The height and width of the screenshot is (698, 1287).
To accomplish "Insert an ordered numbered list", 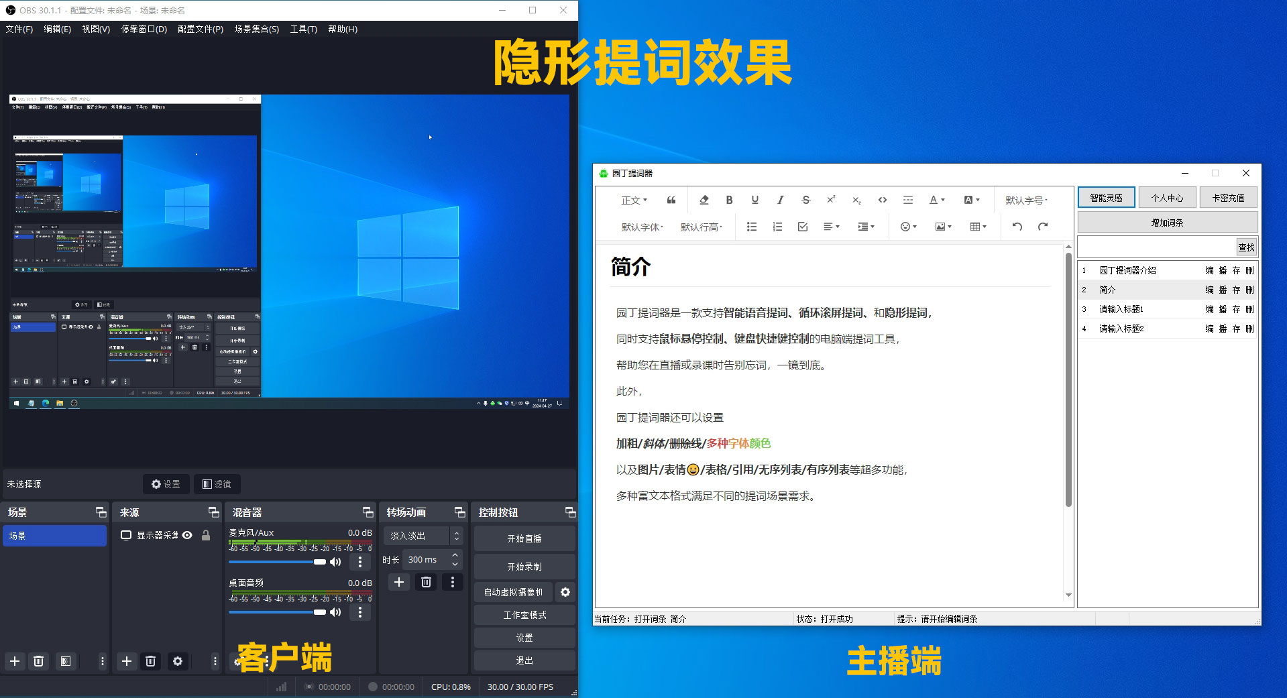I will tap(777, 227).
